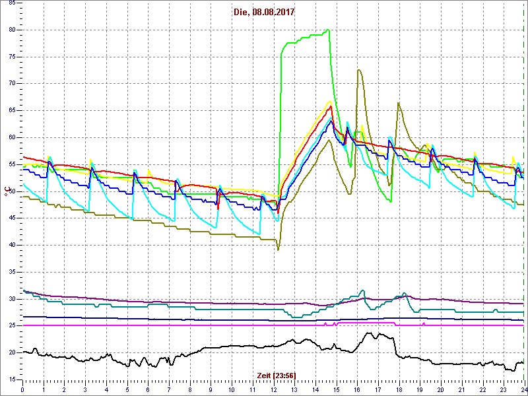The image size is (528, 396).
Task: Select the 70 label on the temperature axis
Action: point(11,84)
